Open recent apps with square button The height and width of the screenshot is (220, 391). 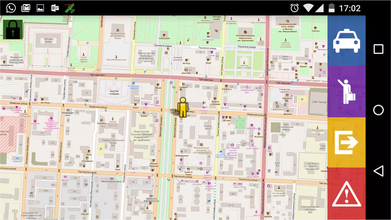(x=378, y=49)
